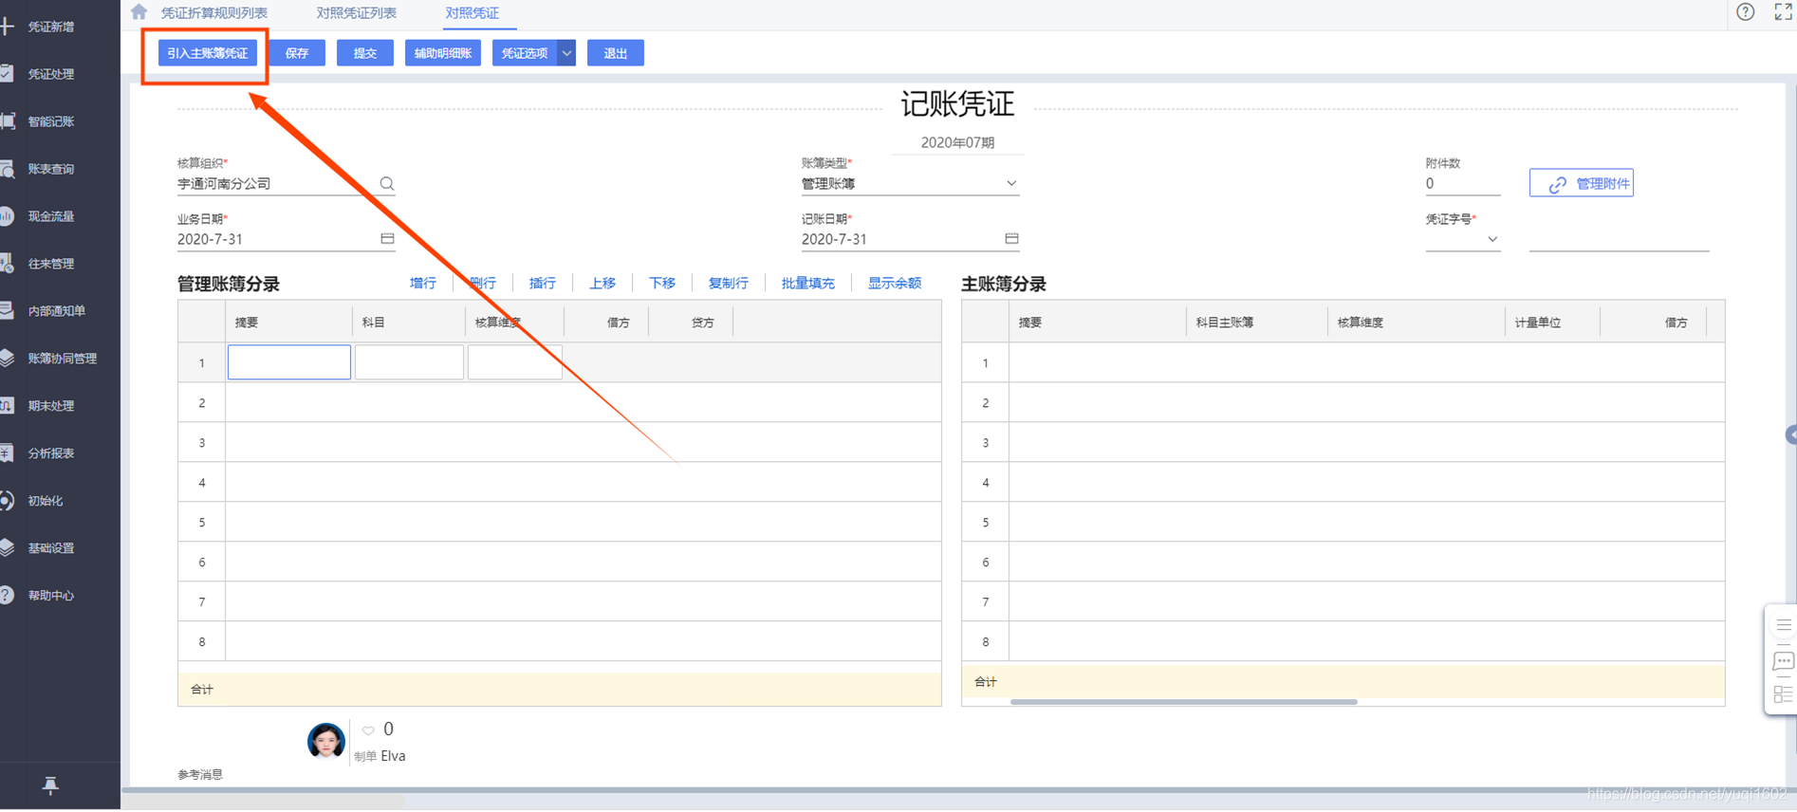The height and width of the screenshot is (812, 1797).
Task: Click the 主账簿分录 horizontal scrollbar
Action: click(x=1184, y=702)
